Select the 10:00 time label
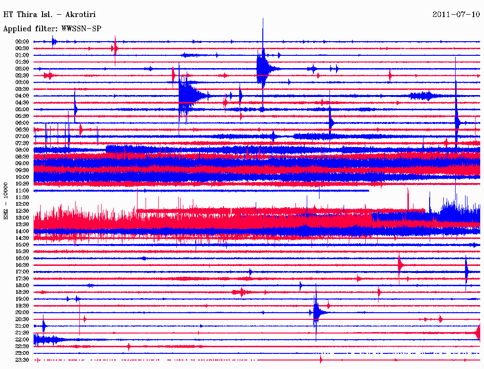484x369 pixels. [x=22, y=177]
